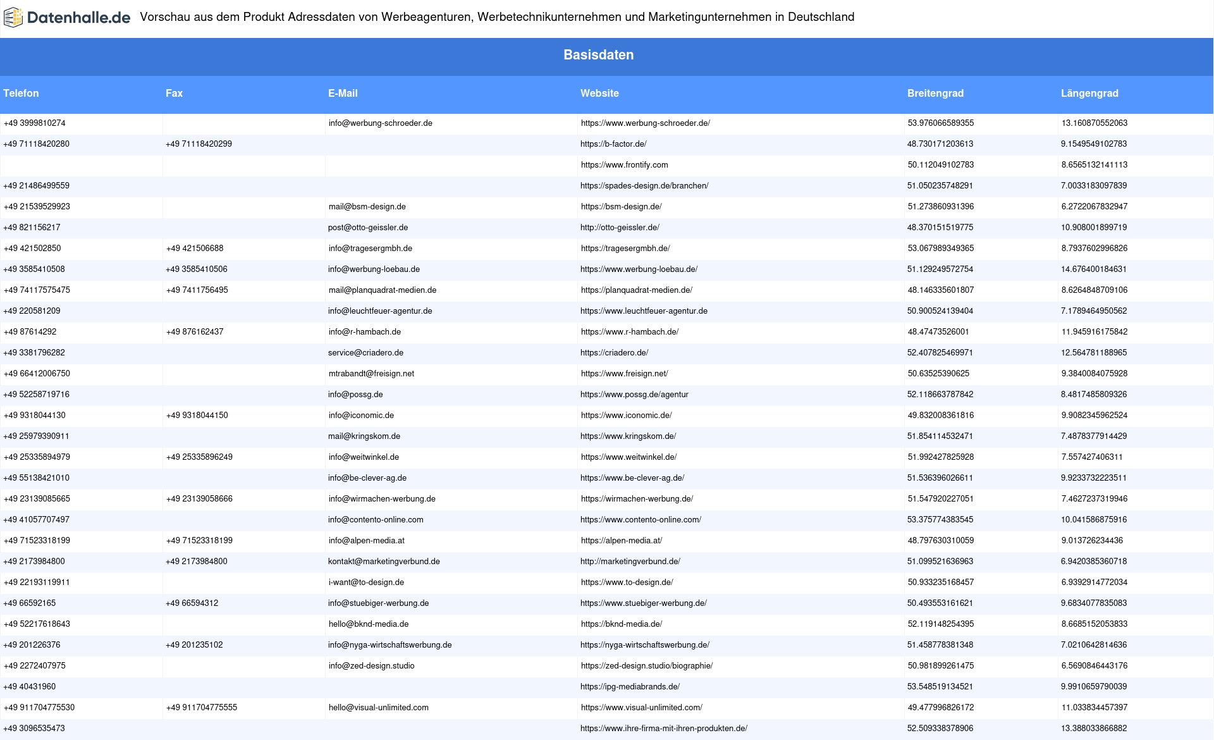
Task: Select email mail@planquadrat-medien.de
Action: click(382, 290)
